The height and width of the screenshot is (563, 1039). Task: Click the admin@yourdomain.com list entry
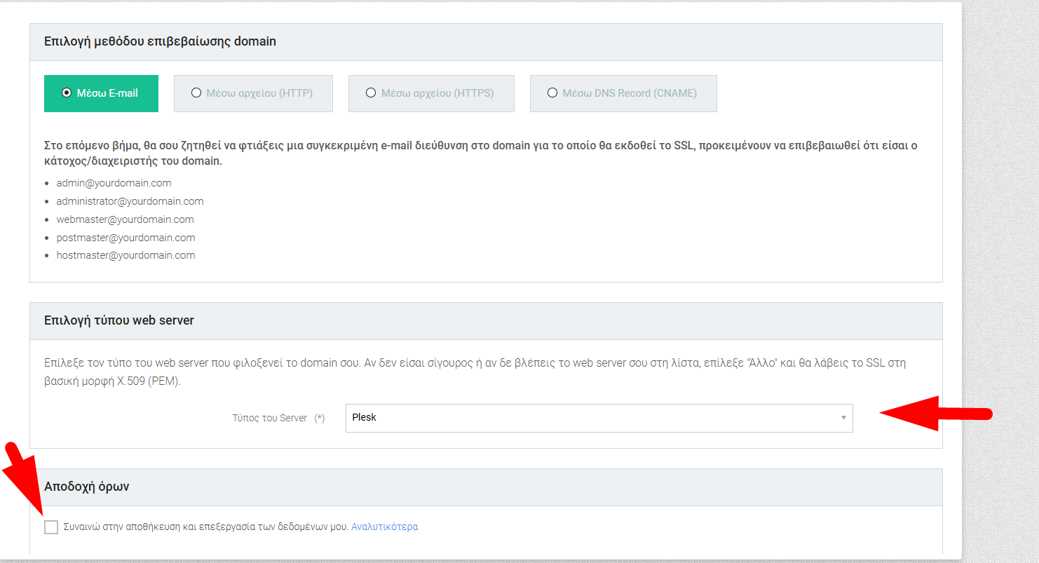114,183
